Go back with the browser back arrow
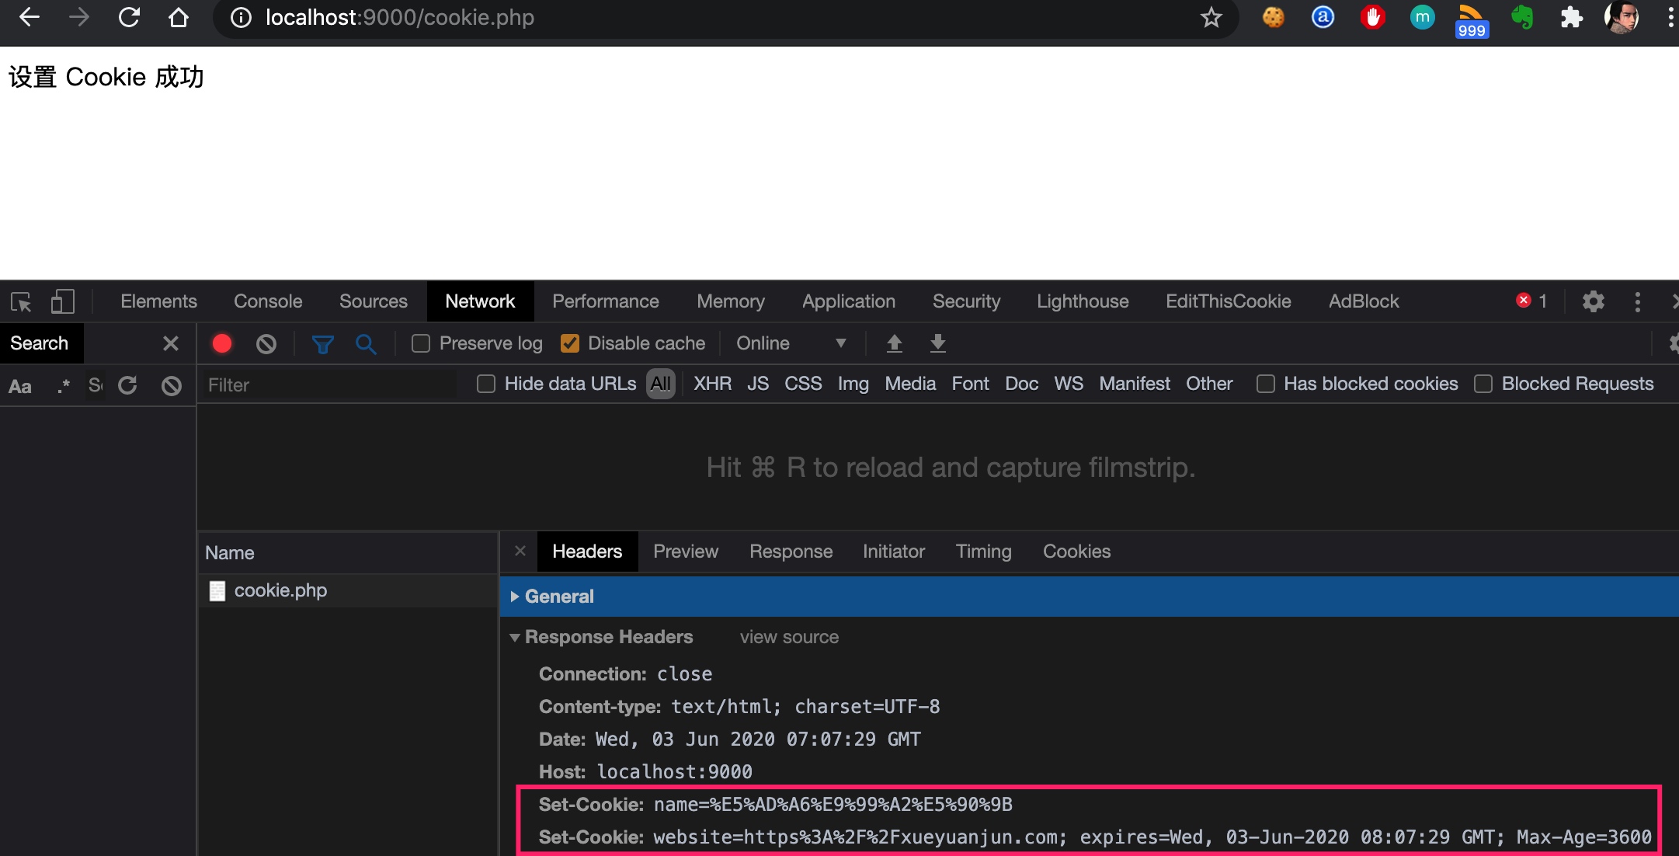 click(x=29, y=17)
